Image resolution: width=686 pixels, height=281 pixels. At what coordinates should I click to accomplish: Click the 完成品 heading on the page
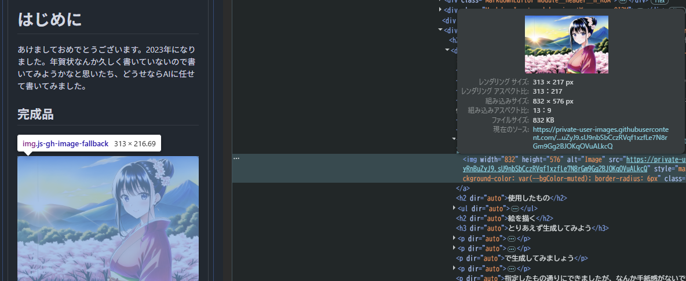[35, 114]
